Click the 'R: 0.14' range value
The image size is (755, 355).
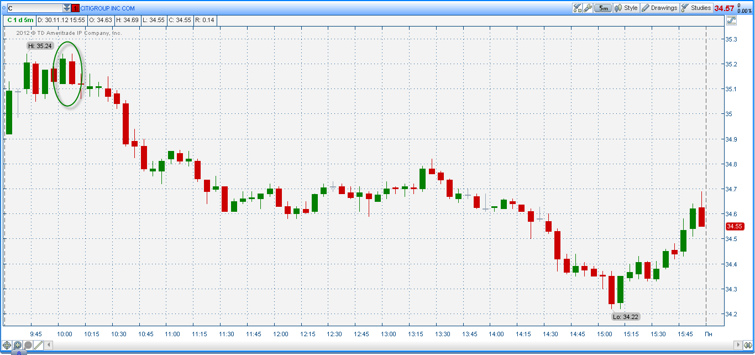tap(206, 20)
